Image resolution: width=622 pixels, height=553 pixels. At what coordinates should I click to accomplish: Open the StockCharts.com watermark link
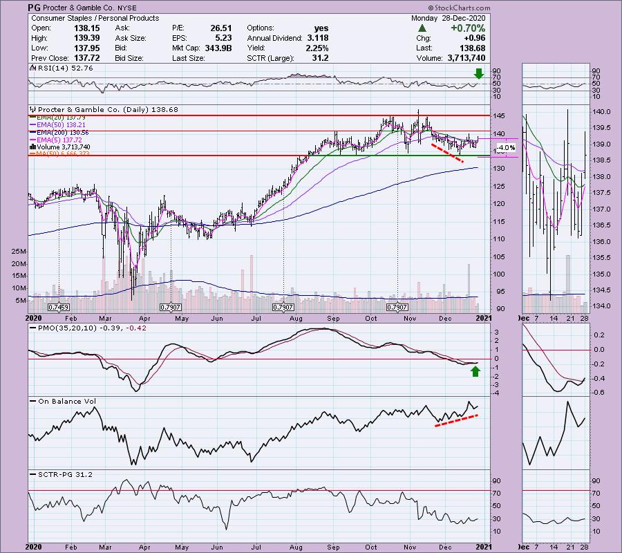pyautogui.click(x=460, y=8)
